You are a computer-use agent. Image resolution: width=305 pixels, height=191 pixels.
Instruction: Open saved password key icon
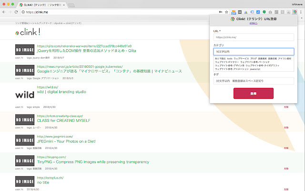point(220,12)
